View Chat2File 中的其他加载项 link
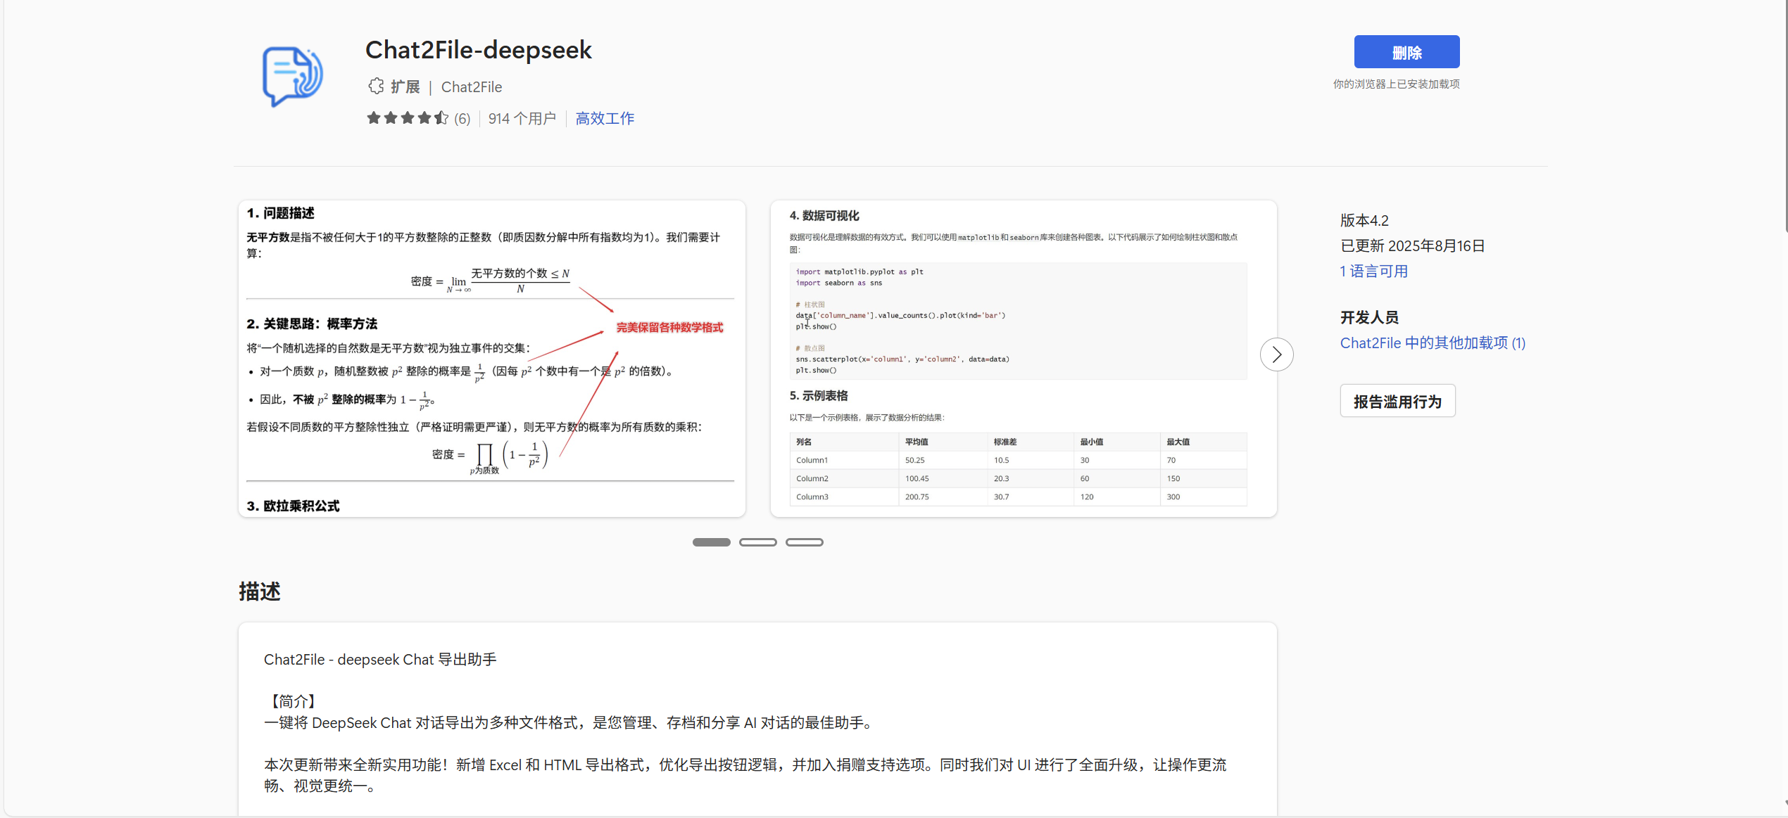This screenshot has height=818, width=1788. click(1433, 343)
